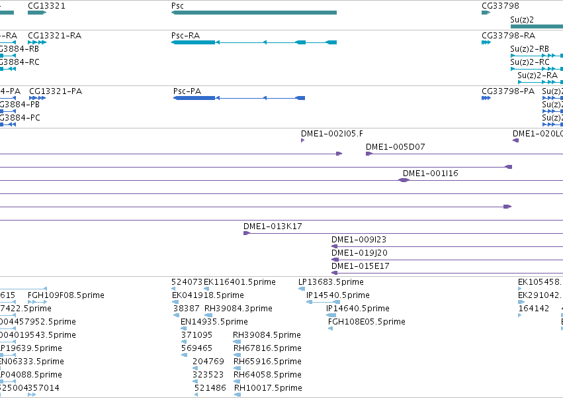The height and width of the screenshot is (398, 563).
Task: Click the CG13321 gene arrow
Action: 37,13
